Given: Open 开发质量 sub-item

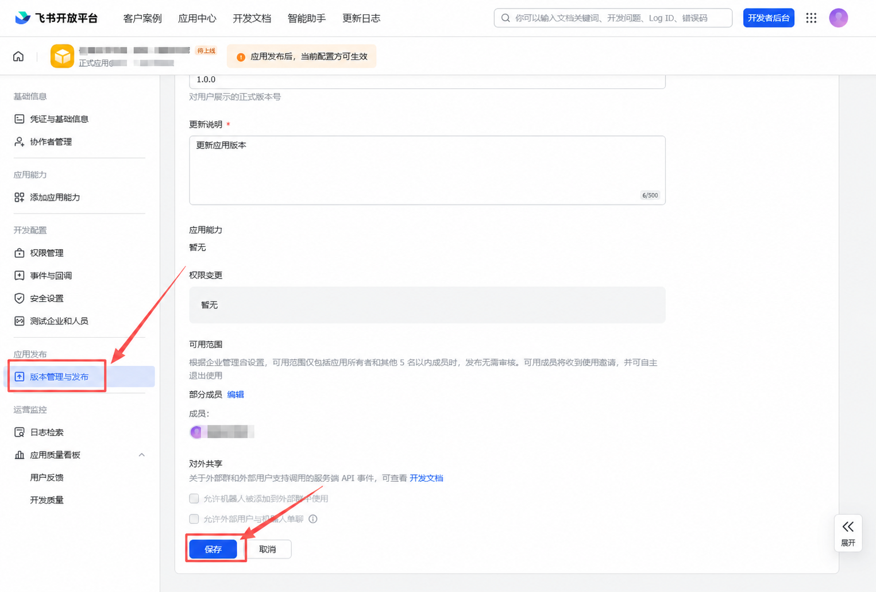Looking at the screenshot, I should (x=47, y=500).
